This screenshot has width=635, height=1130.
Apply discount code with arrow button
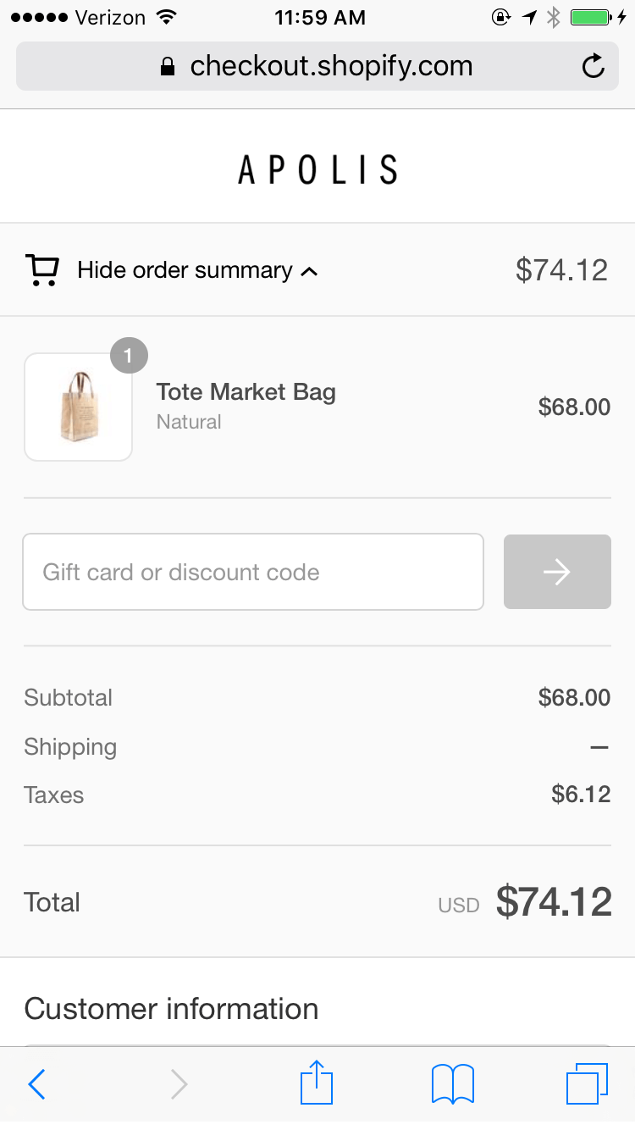(557, 572)
